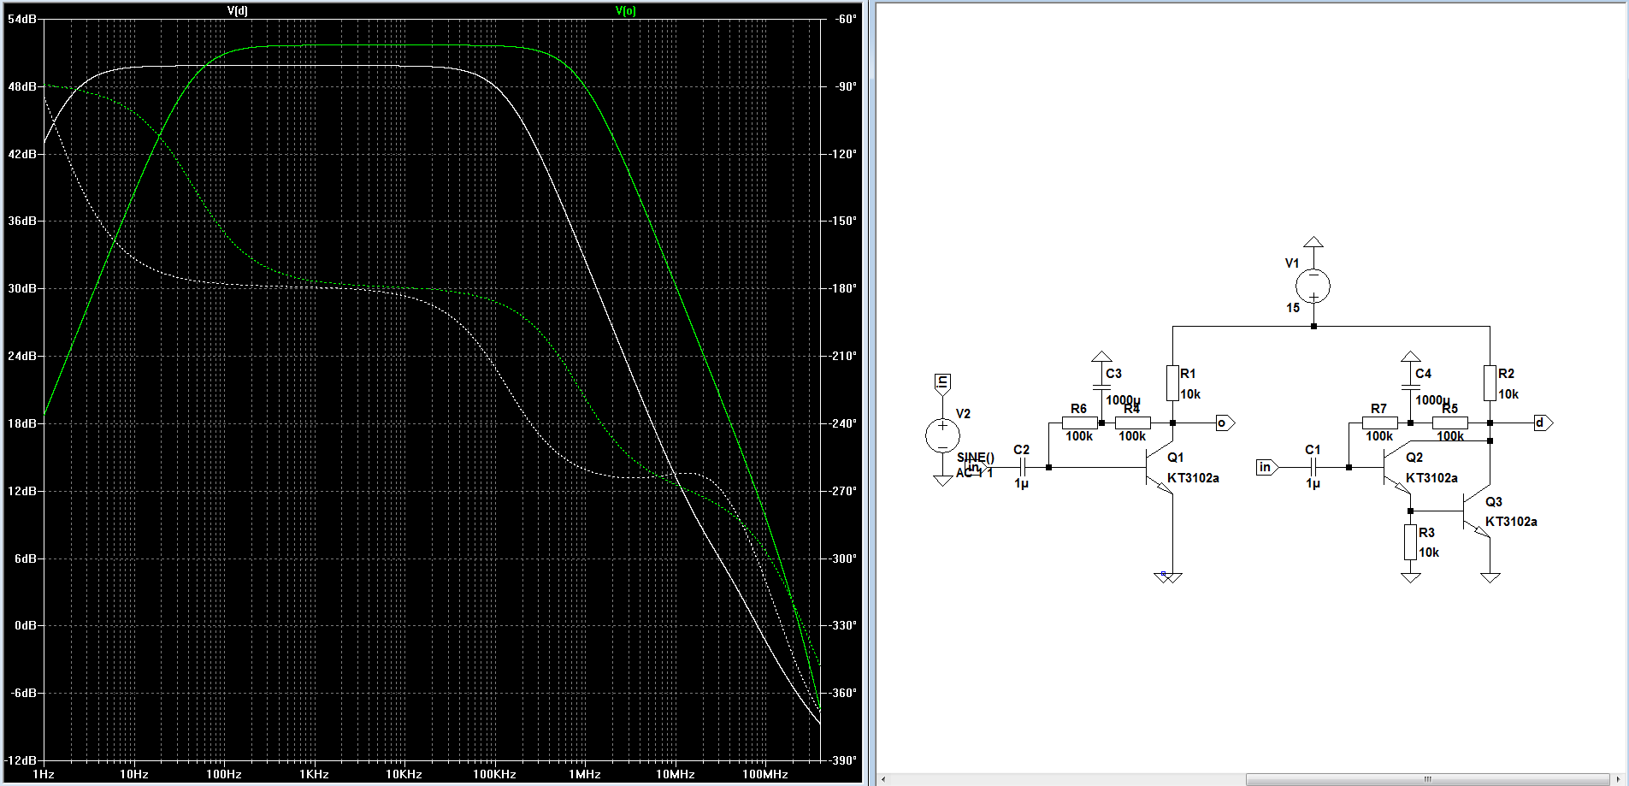Click the 54dB label on magnitude axis
Viewport: 1629px width, 786px height.
click(x=22, y=19)
